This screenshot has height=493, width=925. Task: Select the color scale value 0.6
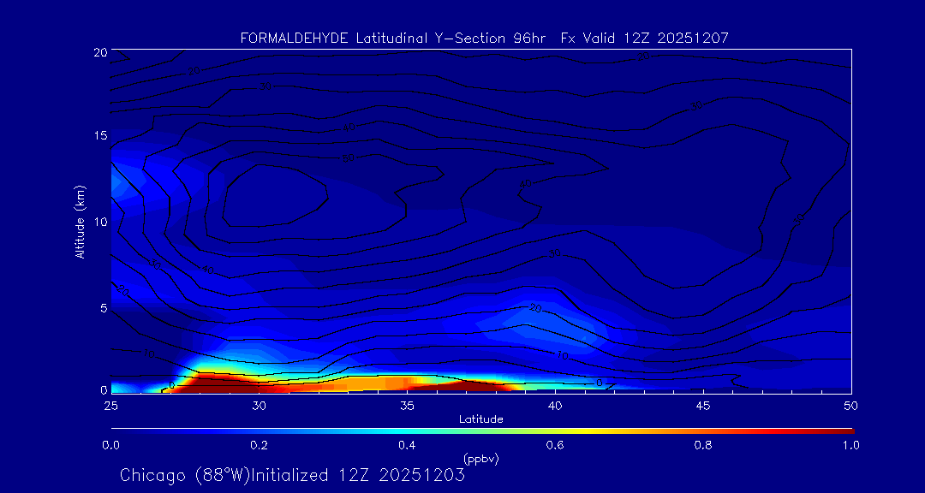[x=555, y=446]
